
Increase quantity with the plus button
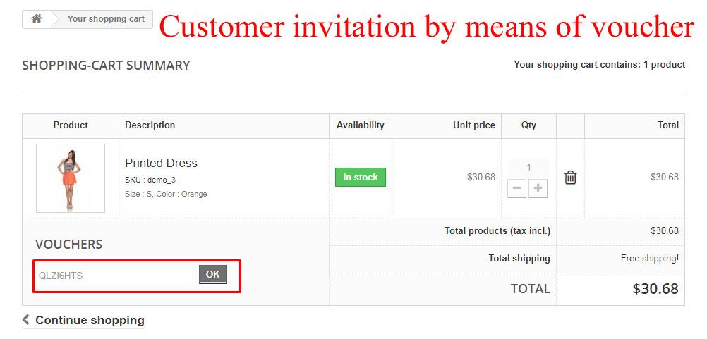coord(538,189)
